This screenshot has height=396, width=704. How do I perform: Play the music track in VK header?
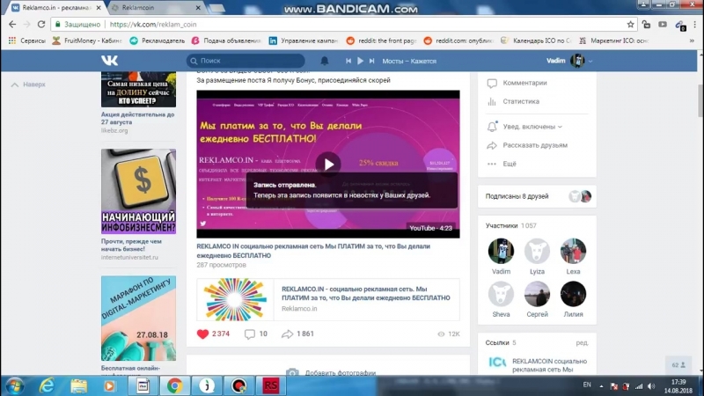(x=360, y=61)
